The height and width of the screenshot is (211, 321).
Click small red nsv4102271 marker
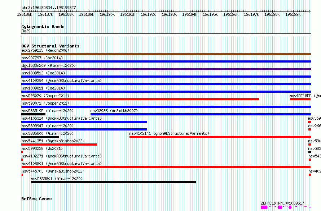pos(22,160)
